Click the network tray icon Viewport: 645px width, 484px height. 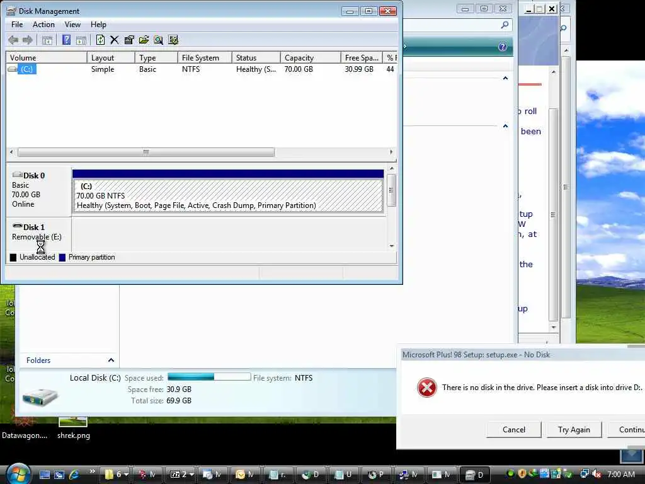pyautogui.click(x=585, y=475)
